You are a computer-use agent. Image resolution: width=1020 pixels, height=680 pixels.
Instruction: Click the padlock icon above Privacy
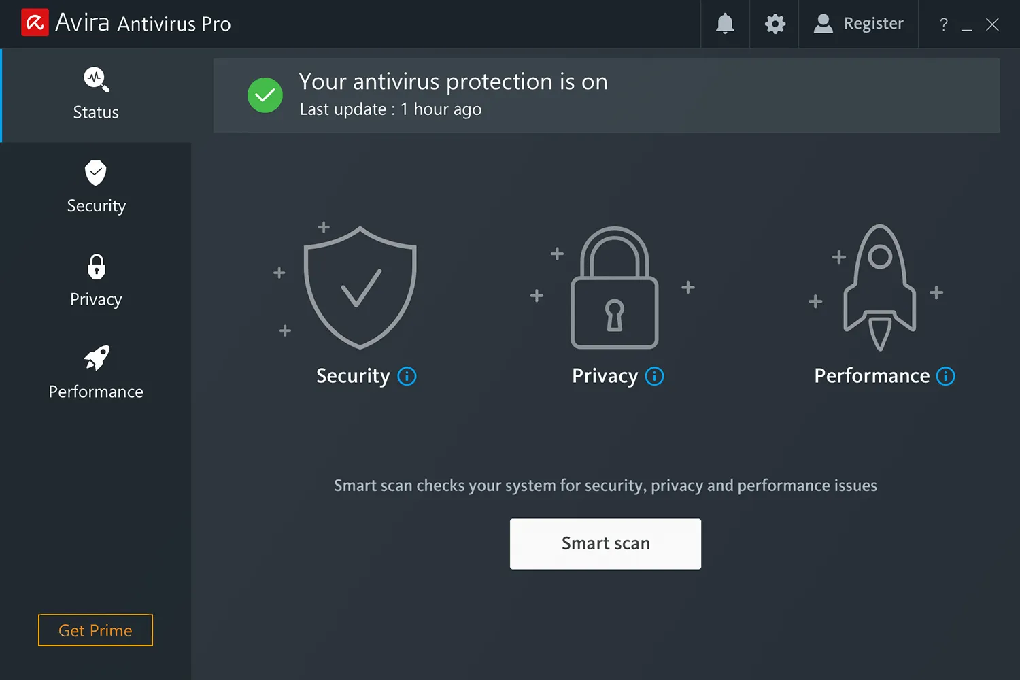point(615,289)
